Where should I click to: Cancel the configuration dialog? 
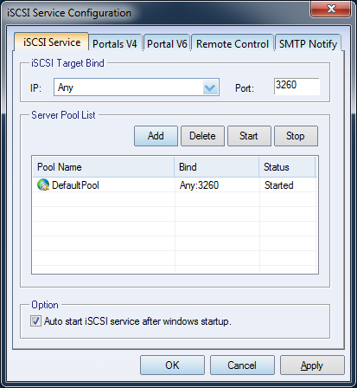click(242, 365)
